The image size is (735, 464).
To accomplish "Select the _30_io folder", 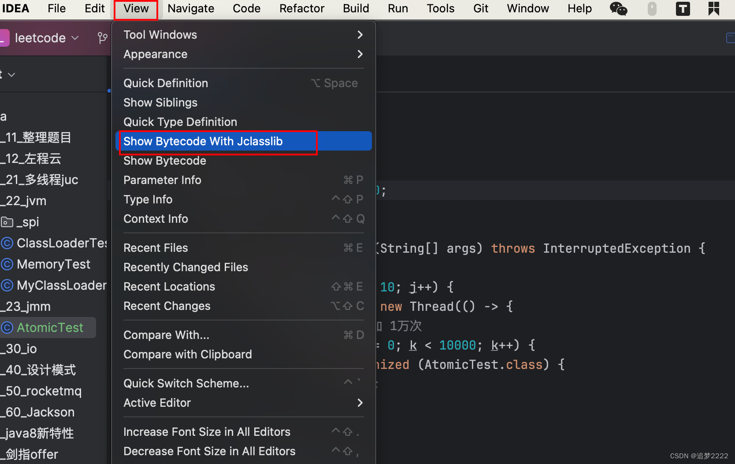I will [19, 349].
